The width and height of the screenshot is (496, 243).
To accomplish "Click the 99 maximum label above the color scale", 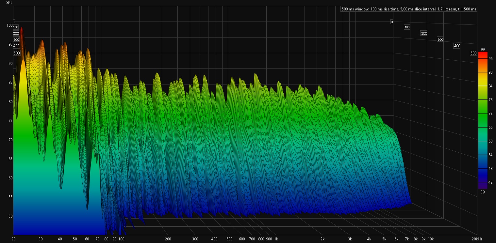I will (483, 50).
